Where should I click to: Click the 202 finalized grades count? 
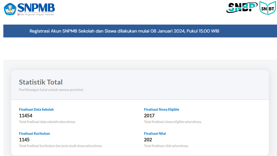148,140
